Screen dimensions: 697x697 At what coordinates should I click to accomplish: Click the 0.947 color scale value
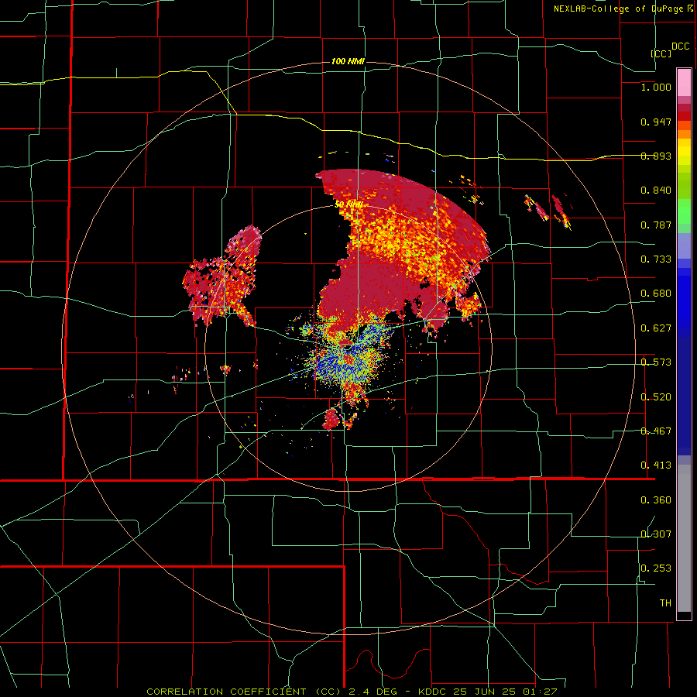[x=656, y=122]
